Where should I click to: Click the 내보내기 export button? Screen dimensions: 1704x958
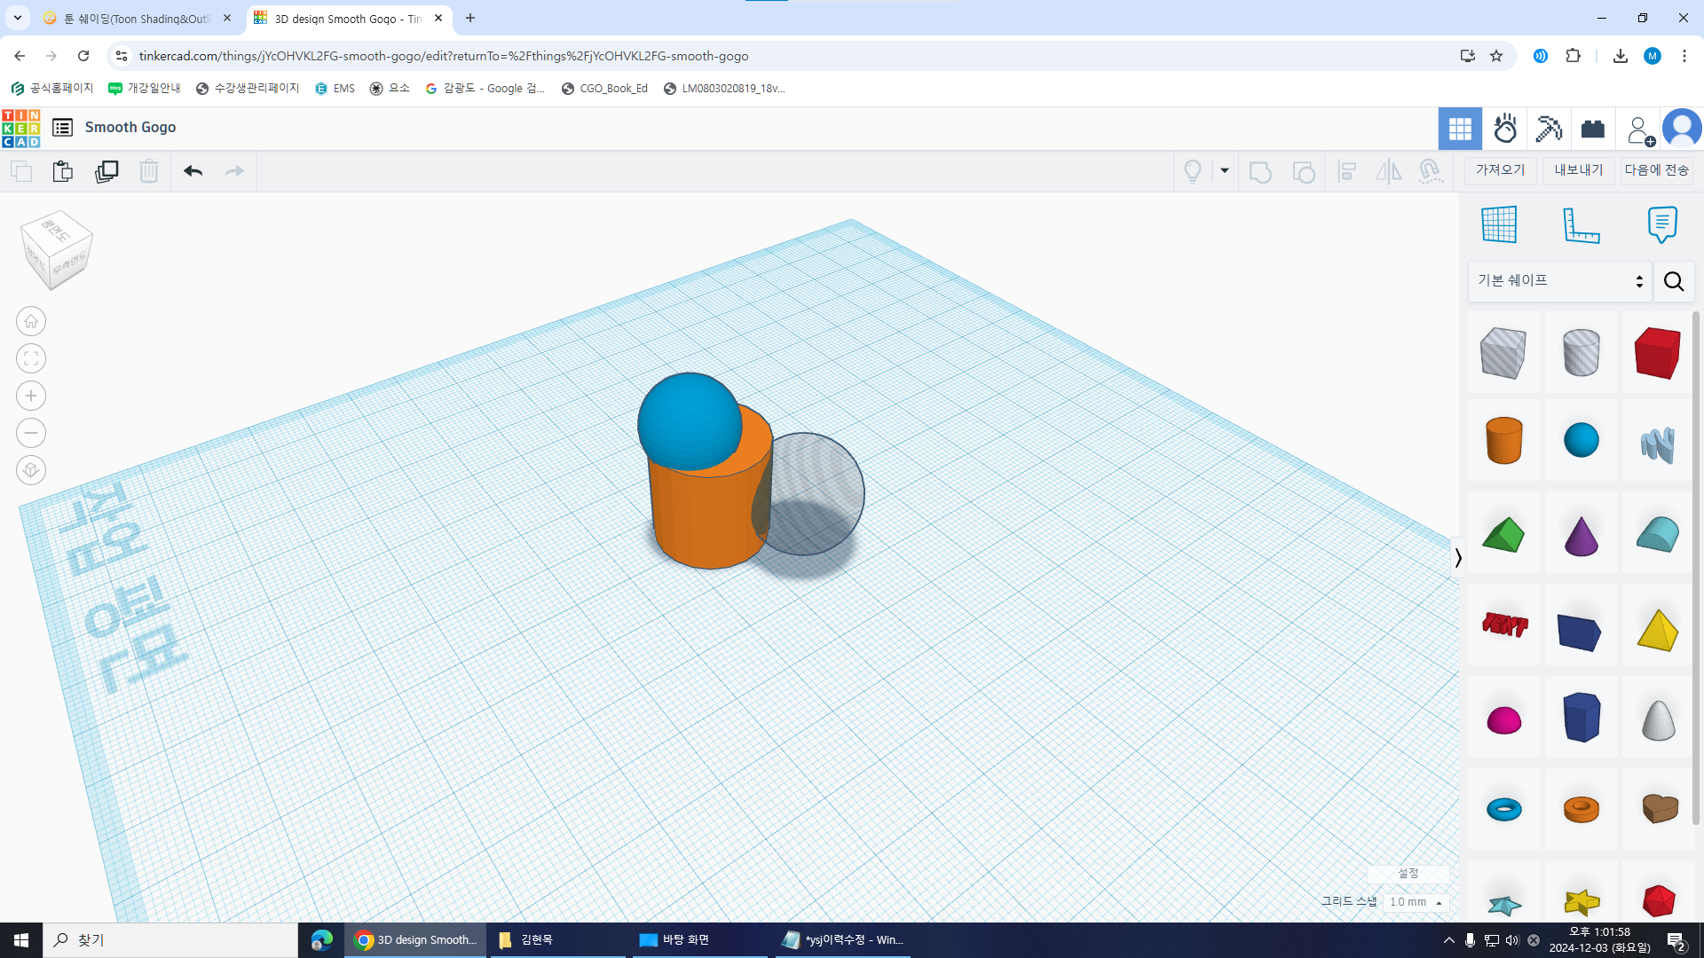1579,170
